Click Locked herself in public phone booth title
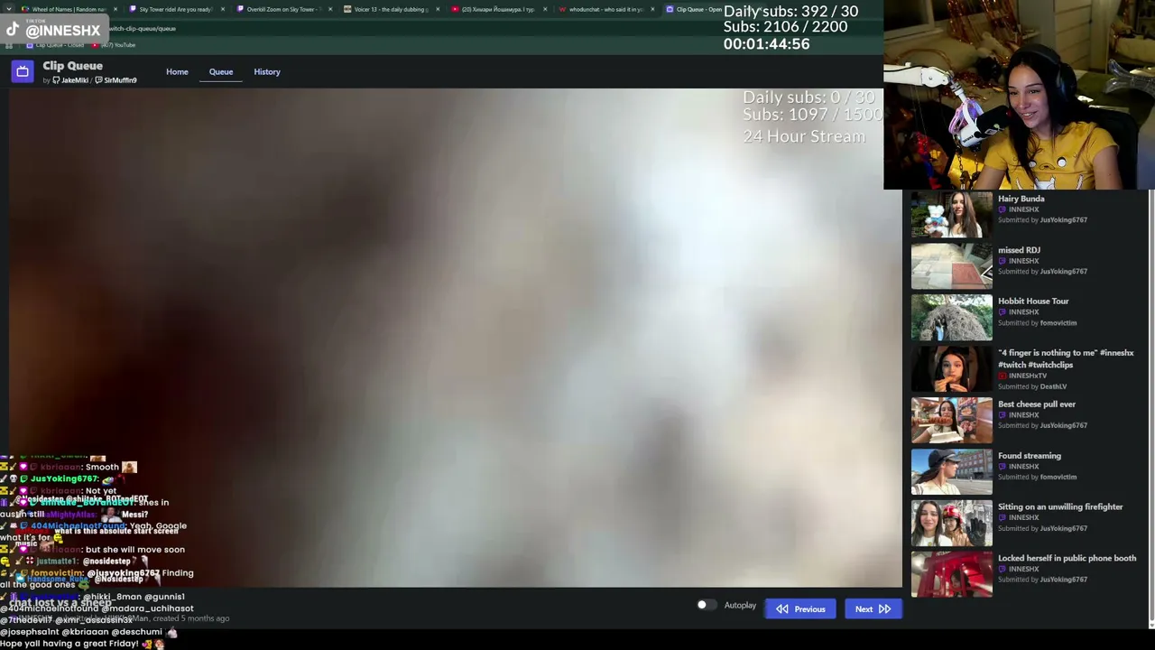Image resolution: width=1155 pixels, height=650 pixels. coord(1067,559)
